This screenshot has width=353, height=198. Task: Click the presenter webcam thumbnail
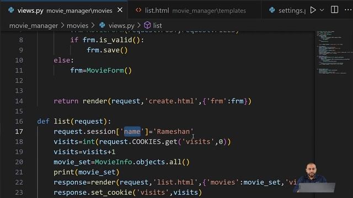point(314,178)
